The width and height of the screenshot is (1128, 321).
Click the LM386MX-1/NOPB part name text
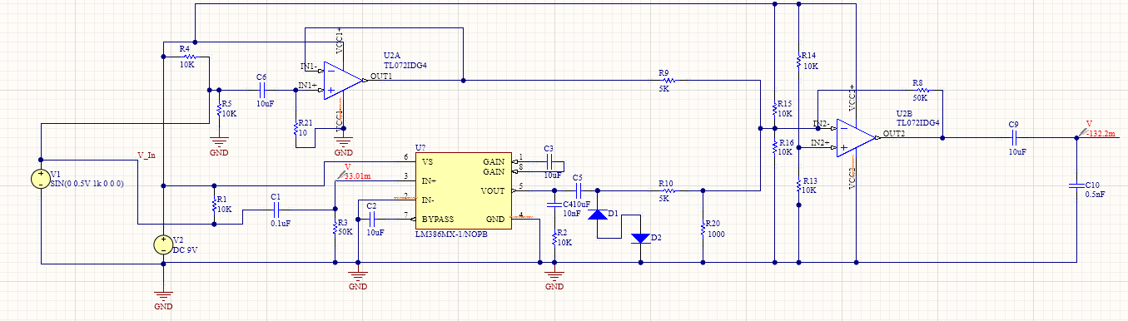[x=452, y=235]
